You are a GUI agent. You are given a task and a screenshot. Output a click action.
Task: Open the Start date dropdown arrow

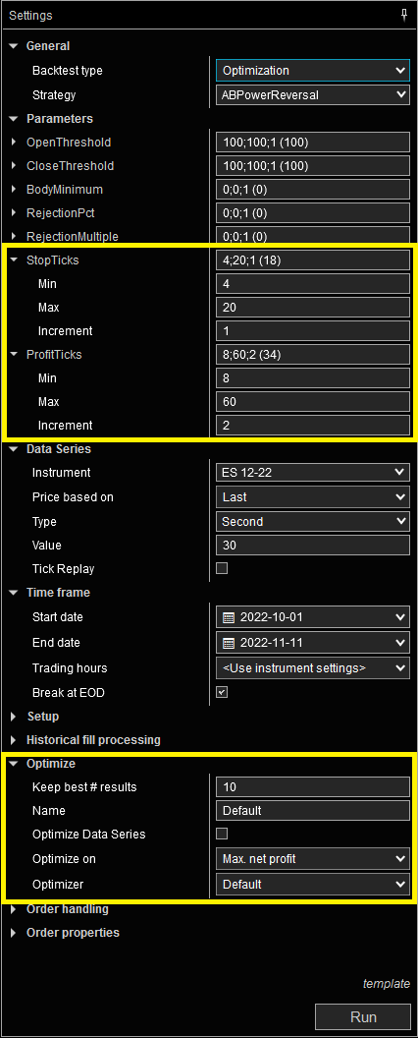[x=398, y=617]
